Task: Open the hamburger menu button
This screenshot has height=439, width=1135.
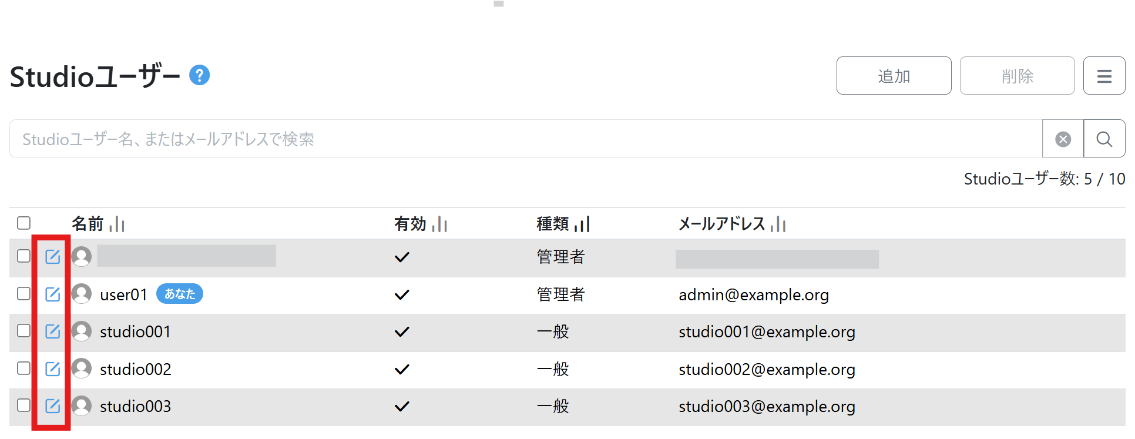Action: click(x=1104, y=76)
